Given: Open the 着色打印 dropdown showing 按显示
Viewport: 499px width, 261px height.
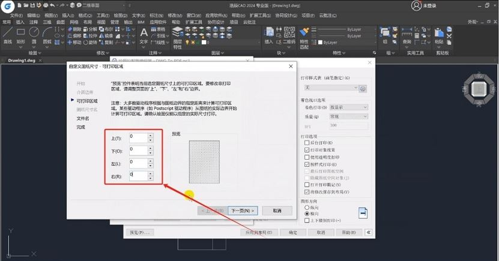Looking at the screenshot, I should 348,107.
